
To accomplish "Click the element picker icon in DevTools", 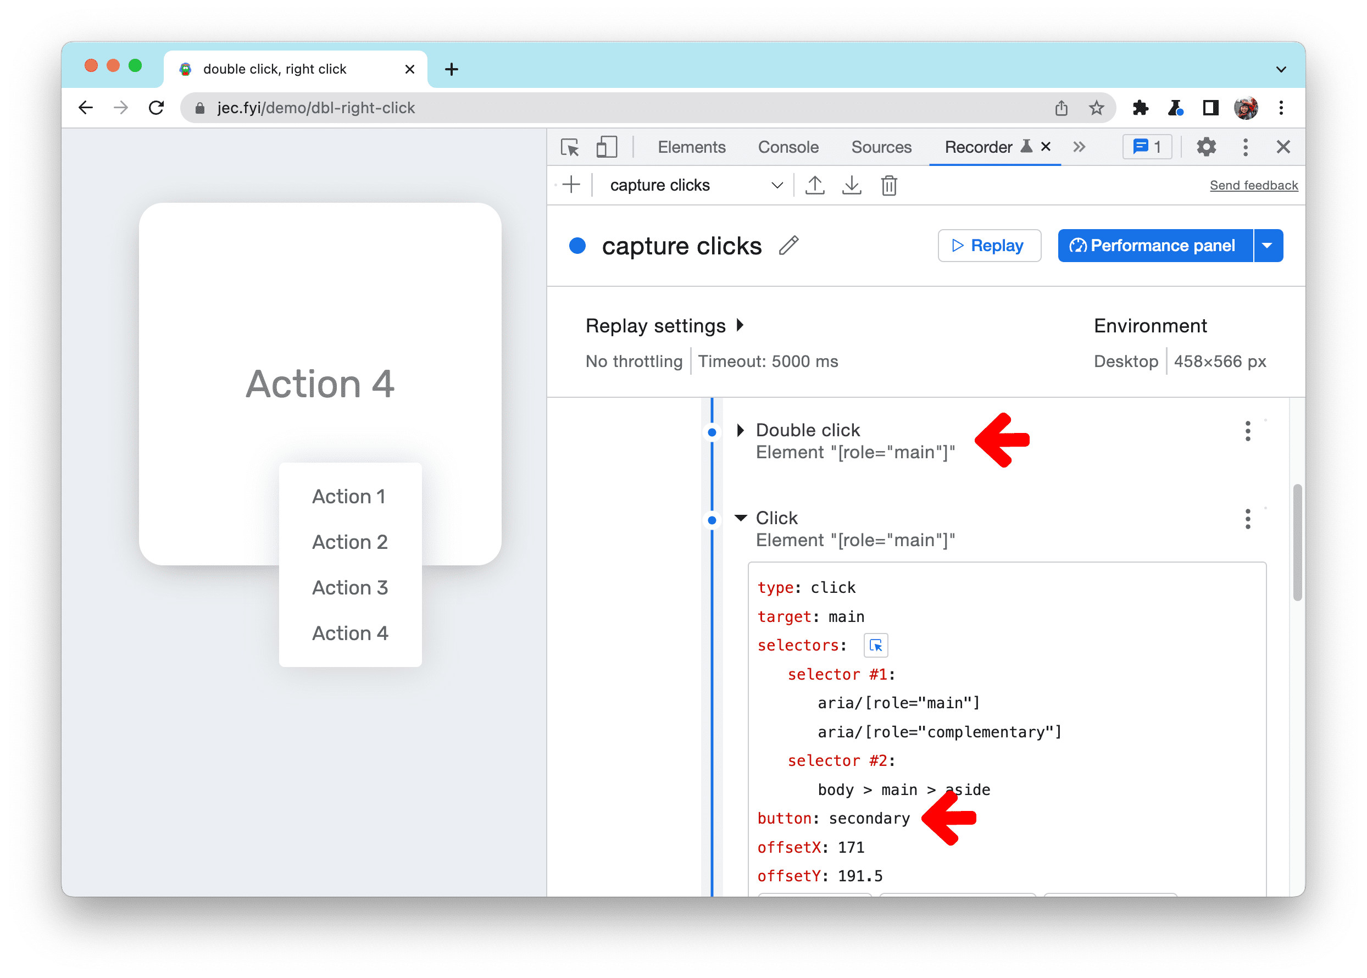I will [568, 148].
